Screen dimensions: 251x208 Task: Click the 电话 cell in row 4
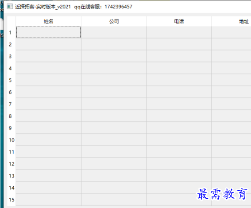(179, 68)
